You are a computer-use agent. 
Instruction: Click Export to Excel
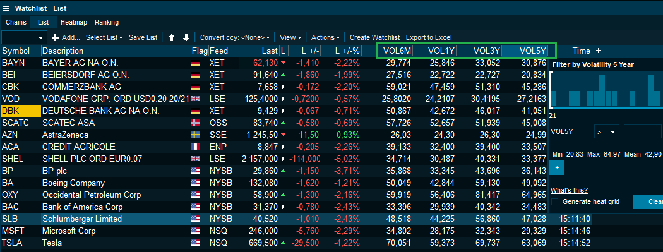point(429,37)
